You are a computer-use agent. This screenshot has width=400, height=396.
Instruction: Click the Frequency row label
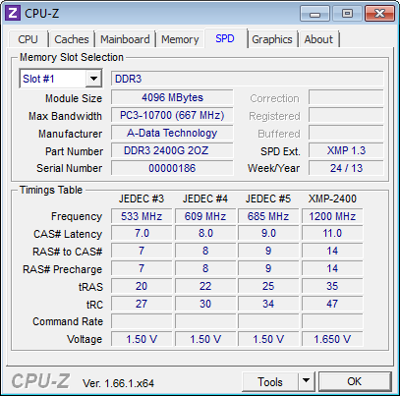click(x=77, y=216)
